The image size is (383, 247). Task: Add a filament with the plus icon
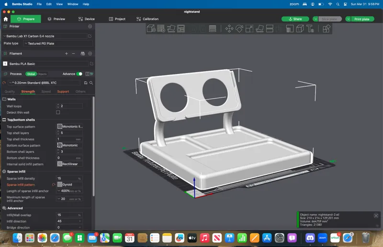click(67, 54)
